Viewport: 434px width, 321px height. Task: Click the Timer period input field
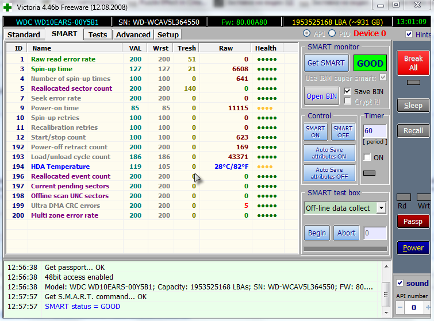375,132
